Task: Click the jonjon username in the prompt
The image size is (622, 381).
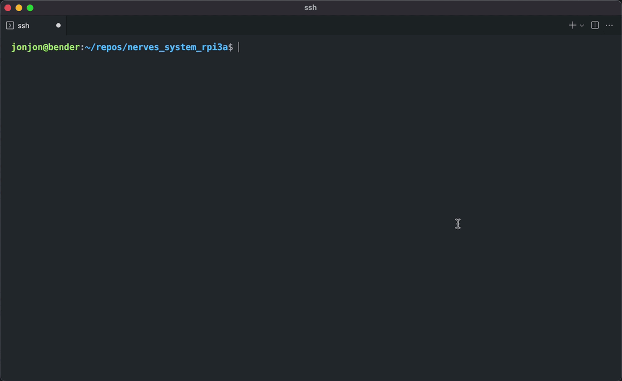Action: click(x=27, y=47)
